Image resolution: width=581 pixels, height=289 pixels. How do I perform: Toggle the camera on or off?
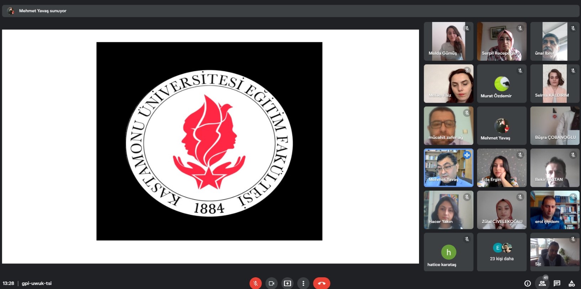coord(272,283)
